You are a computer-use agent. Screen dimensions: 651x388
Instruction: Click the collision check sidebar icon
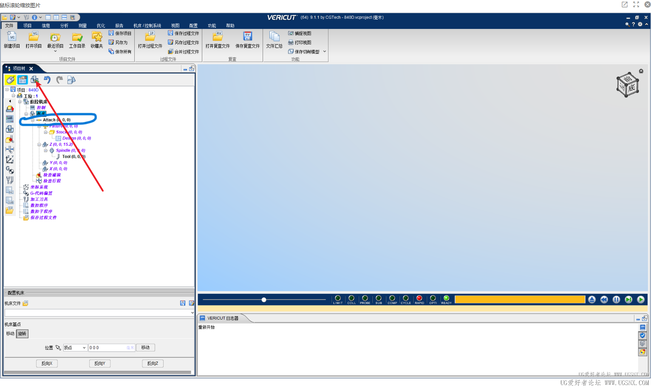pyautogui.click(x=10, y=139)
